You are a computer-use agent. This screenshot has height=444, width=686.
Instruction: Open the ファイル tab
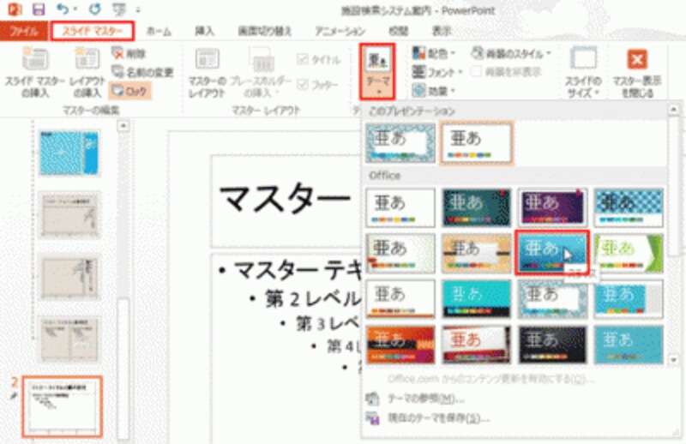pyautogui.click(x=24, y=32)
